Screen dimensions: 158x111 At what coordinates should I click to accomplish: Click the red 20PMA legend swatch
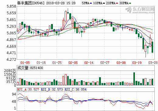click(x=117, y=3)
